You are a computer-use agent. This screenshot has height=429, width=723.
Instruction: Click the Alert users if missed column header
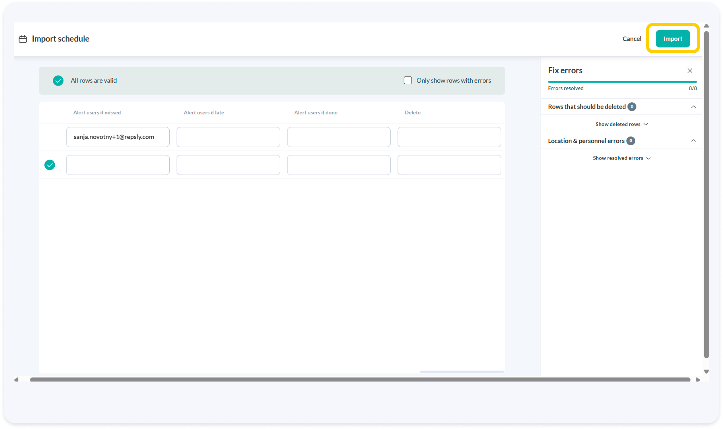coord(97,113)
